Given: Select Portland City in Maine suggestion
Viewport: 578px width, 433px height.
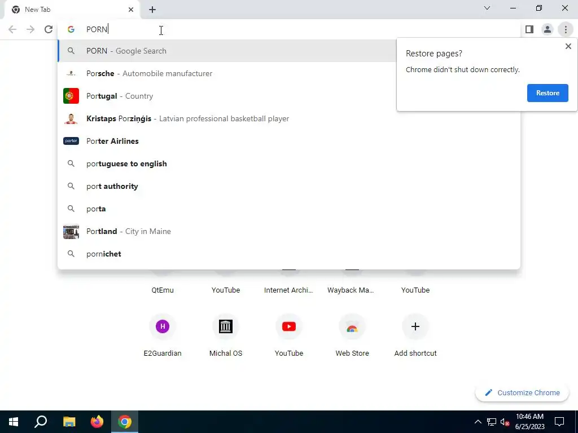Looking at the screenshot, I should (289, 231).
